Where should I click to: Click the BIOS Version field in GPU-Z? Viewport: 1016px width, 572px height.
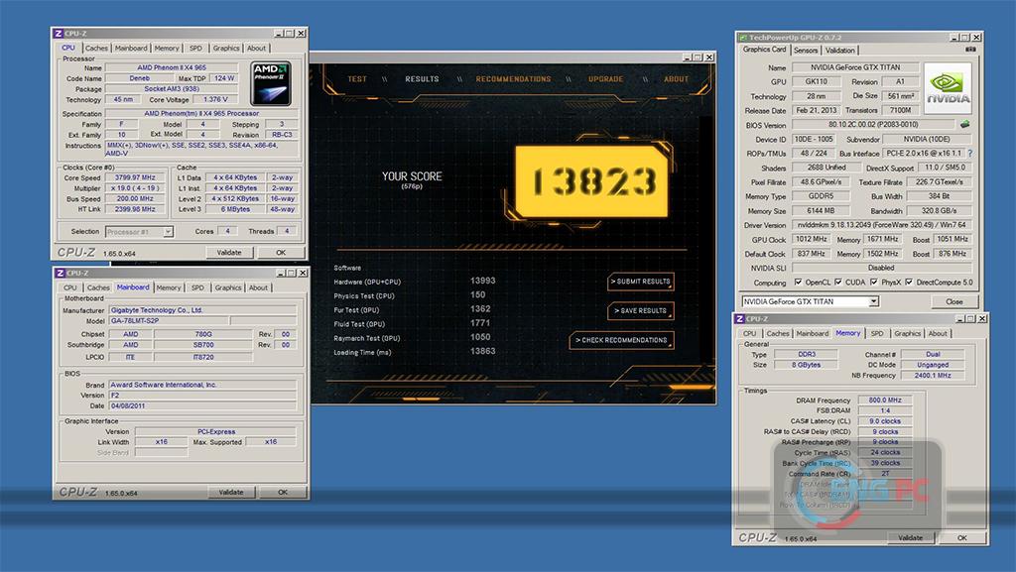873,124
